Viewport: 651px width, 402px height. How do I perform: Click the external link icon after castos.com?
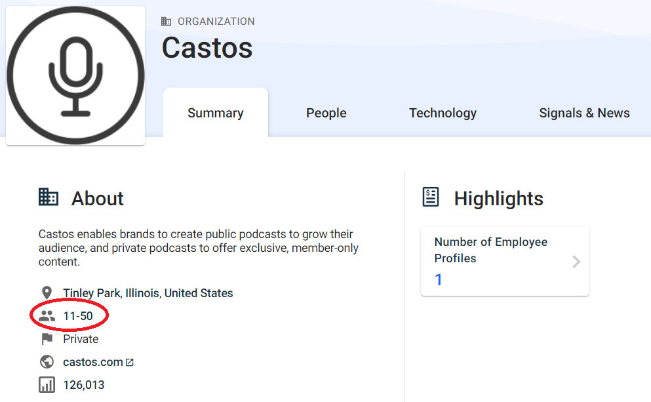coord(130,362)
